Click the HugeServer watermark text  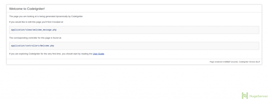point(259,96)
